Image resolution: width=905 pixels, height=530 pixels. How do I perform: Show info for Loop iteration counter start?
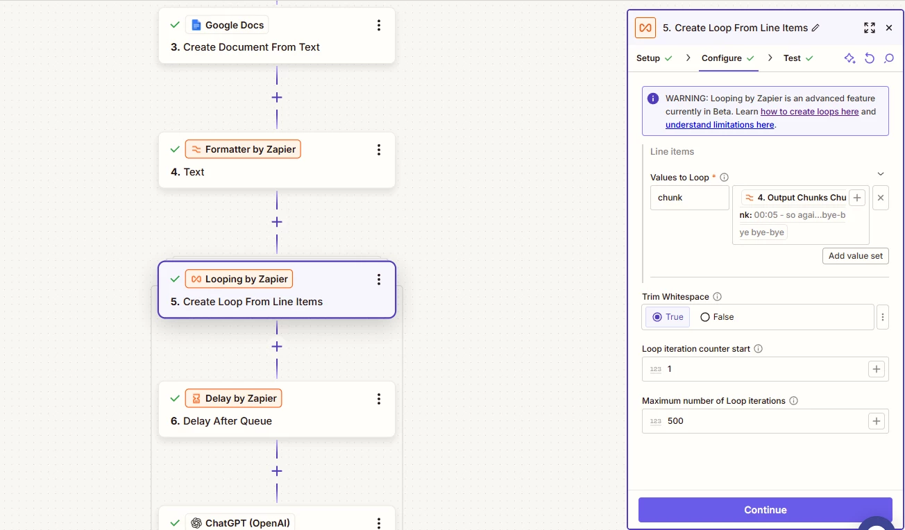click(758, 349)
